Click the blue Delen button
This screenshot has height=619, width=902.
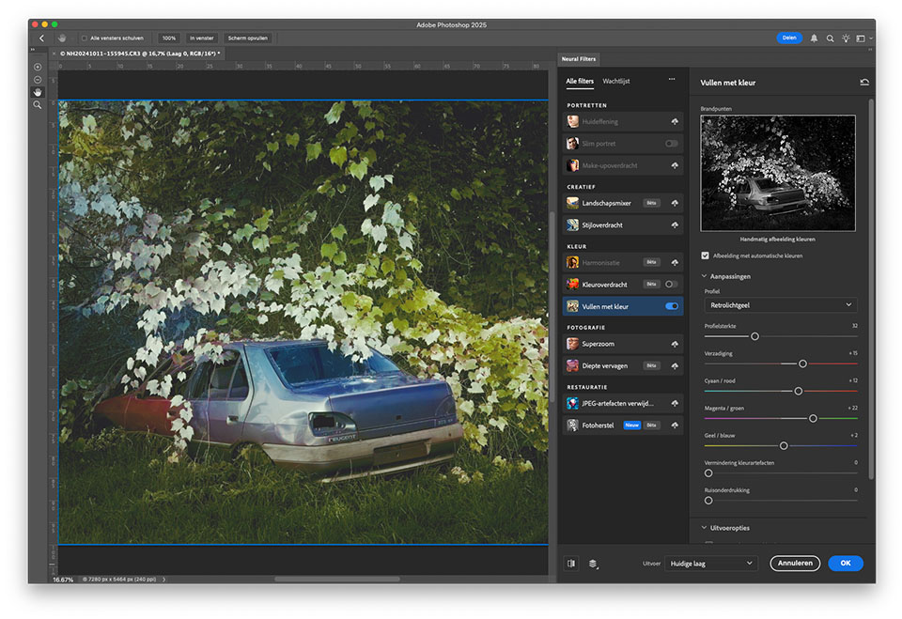[789, 38]
